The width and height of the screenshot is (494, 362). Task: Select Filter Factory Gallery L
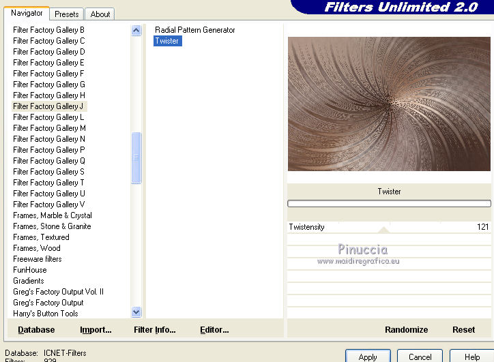click(48, 117)
